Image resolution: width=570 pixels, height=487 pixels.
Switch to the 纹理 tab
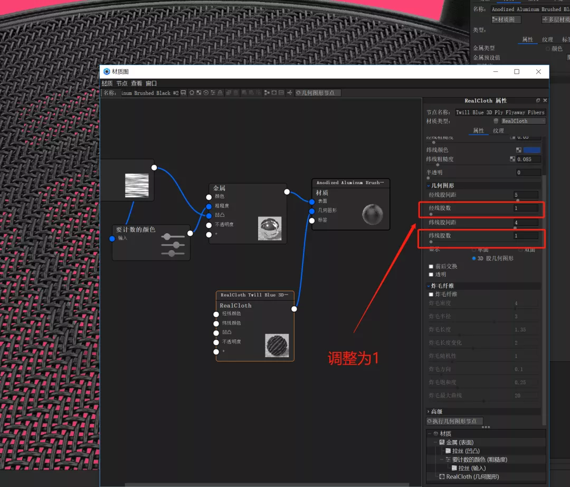pyautogui.click(x=498, y=130)
